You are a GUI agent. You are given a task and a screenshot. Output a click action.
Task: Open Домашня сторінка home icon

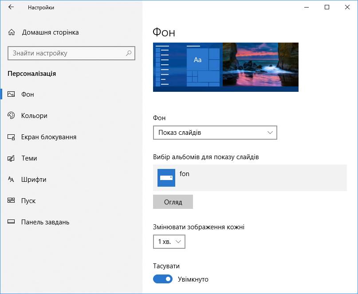pyautogui.click(x=12, y=32)
